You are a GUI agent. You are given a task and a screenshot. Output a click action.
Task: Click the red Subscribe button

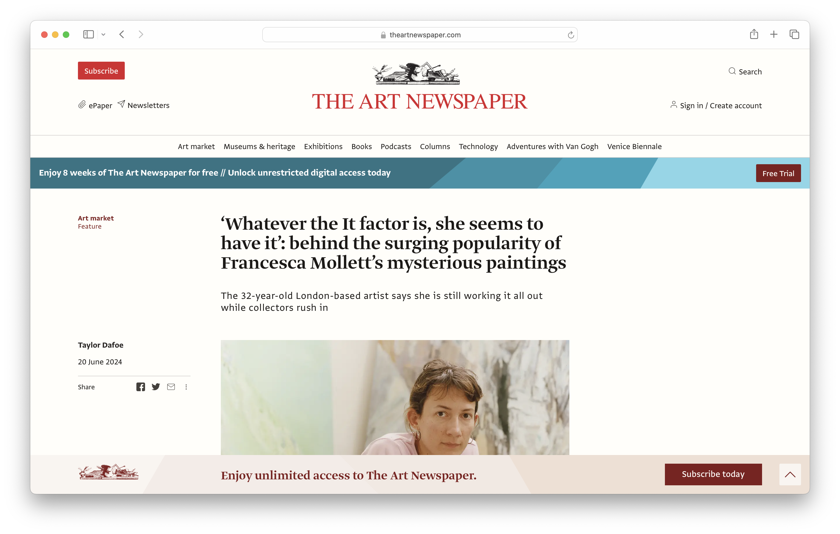tap(101, 71)
